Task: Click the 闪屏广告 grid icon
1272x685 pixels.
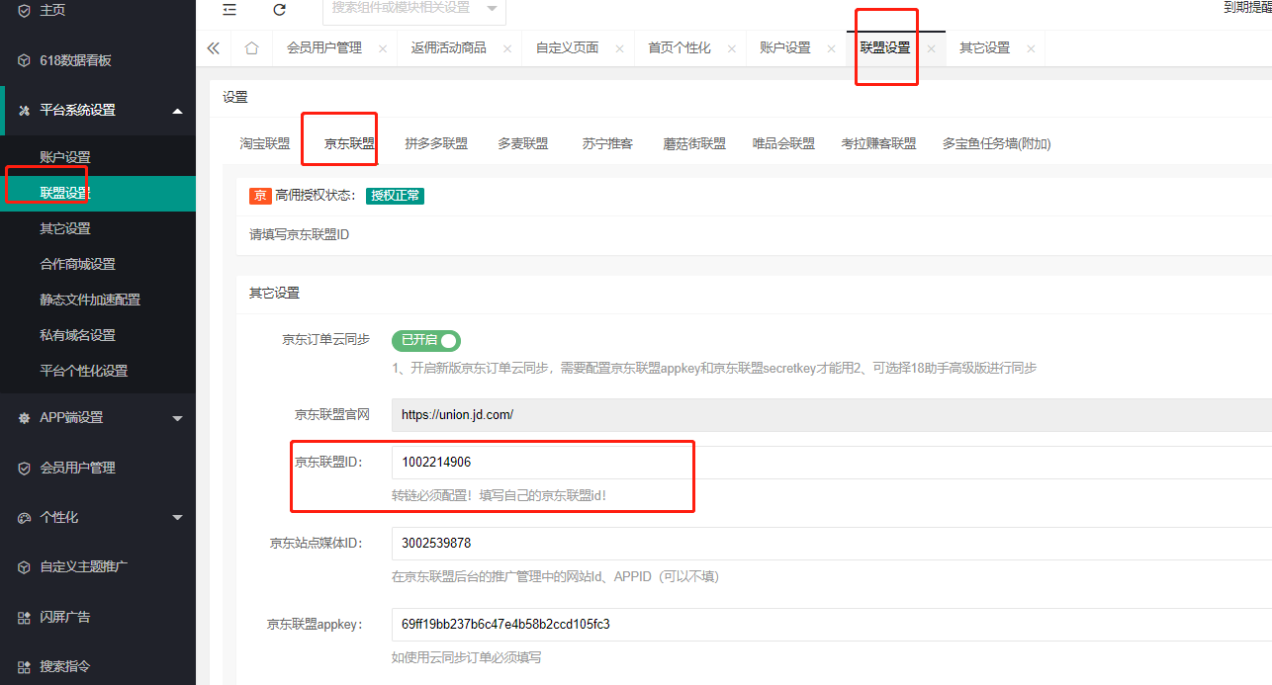Action: tap(25, 617)
